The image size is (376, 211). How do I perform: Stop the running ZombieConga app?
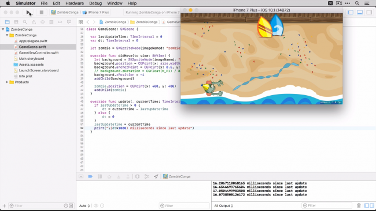(42, 12)
